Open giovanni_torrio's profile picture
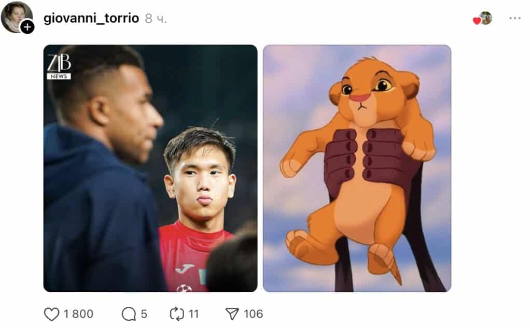Image resolution: width=531 pixels, height=328 pixels. (16, 16)
